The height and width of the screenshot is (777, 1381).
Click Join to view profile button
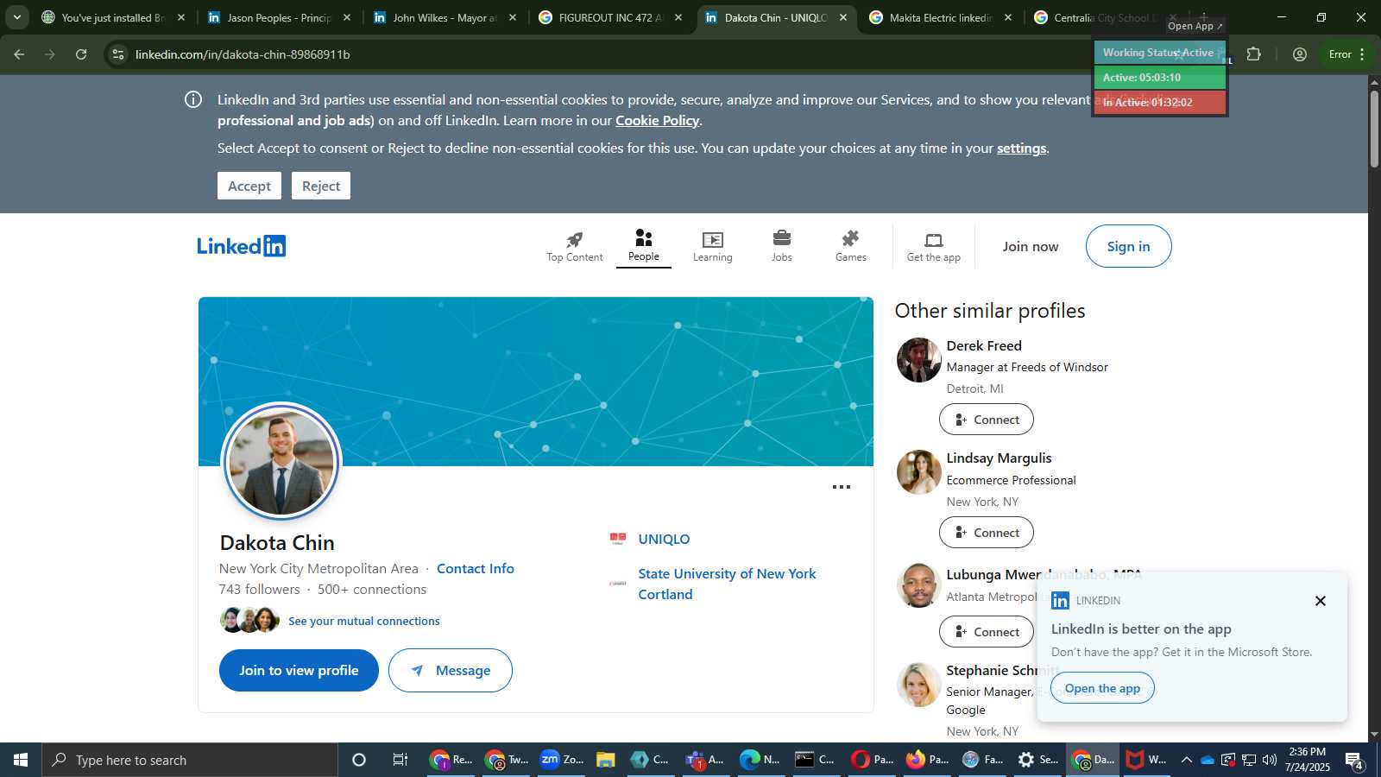pyautogui.click(x=299, y=670)
